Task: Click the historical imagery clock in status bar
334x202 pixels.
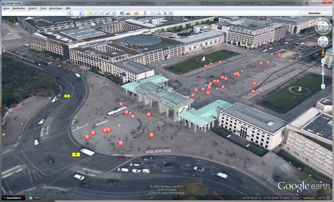Action: point(30,198)
